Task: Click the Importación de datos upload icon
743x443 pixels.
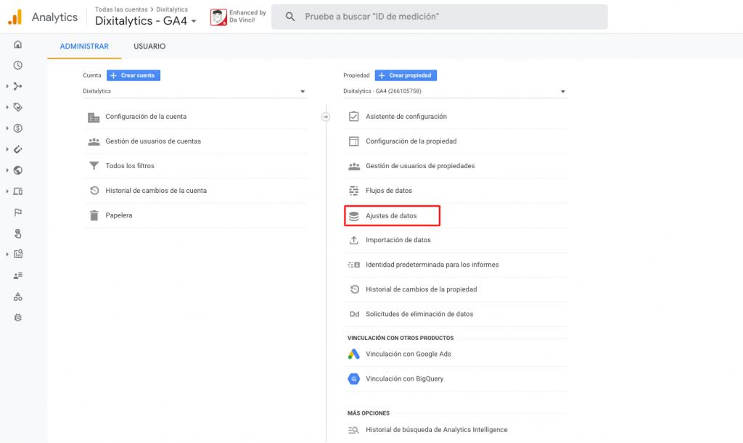Action: click(354, 240)
